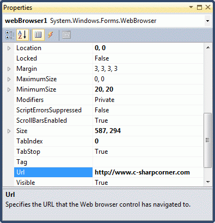Viewport: 215px width, 223px height.
Task: Show the Properties list button
Action: (x=38, y=35)
